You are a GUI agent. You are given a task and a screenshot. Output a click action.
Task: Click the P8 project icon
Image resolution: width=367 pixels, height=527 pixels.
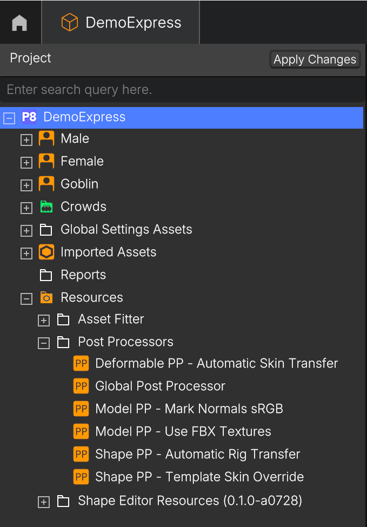click(x=29, y=117)
